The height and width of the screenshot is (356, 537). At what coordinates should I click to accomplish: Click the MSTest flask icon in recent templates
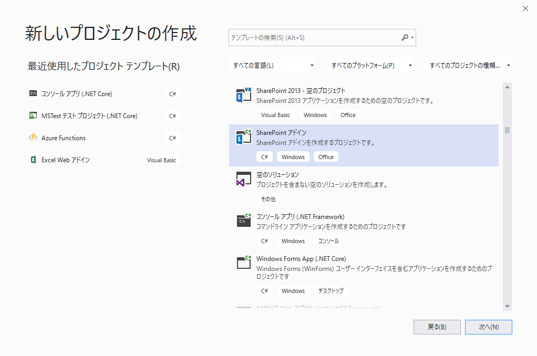pyautogui.click(x=33, y=116)
